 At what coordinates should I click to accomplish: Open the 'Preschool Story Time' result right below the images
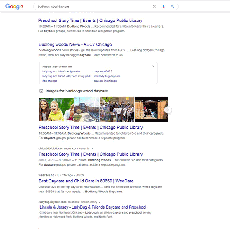coord(90,127)
